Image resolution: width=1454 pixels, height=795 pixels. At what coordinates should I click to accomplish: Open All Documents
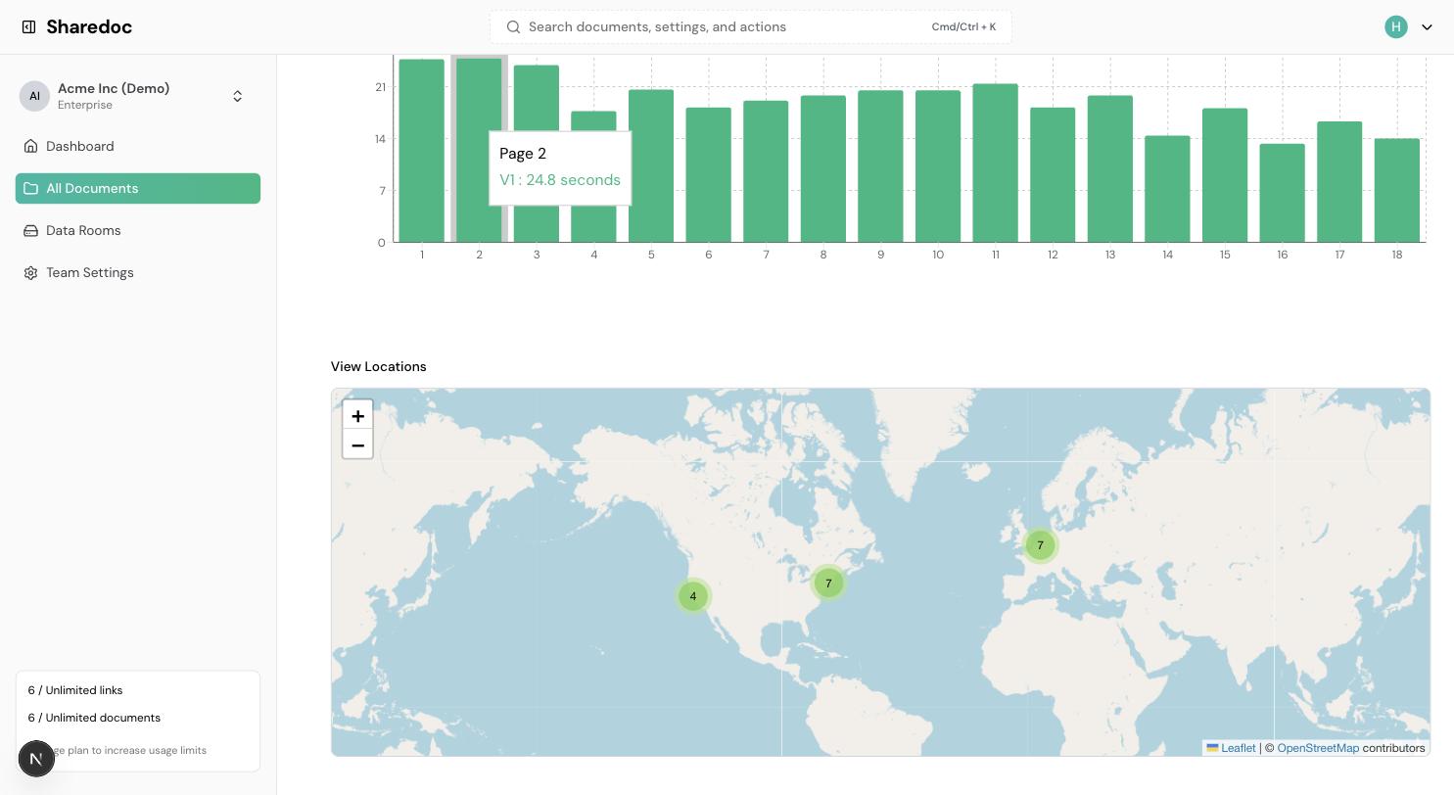(138, 189)
